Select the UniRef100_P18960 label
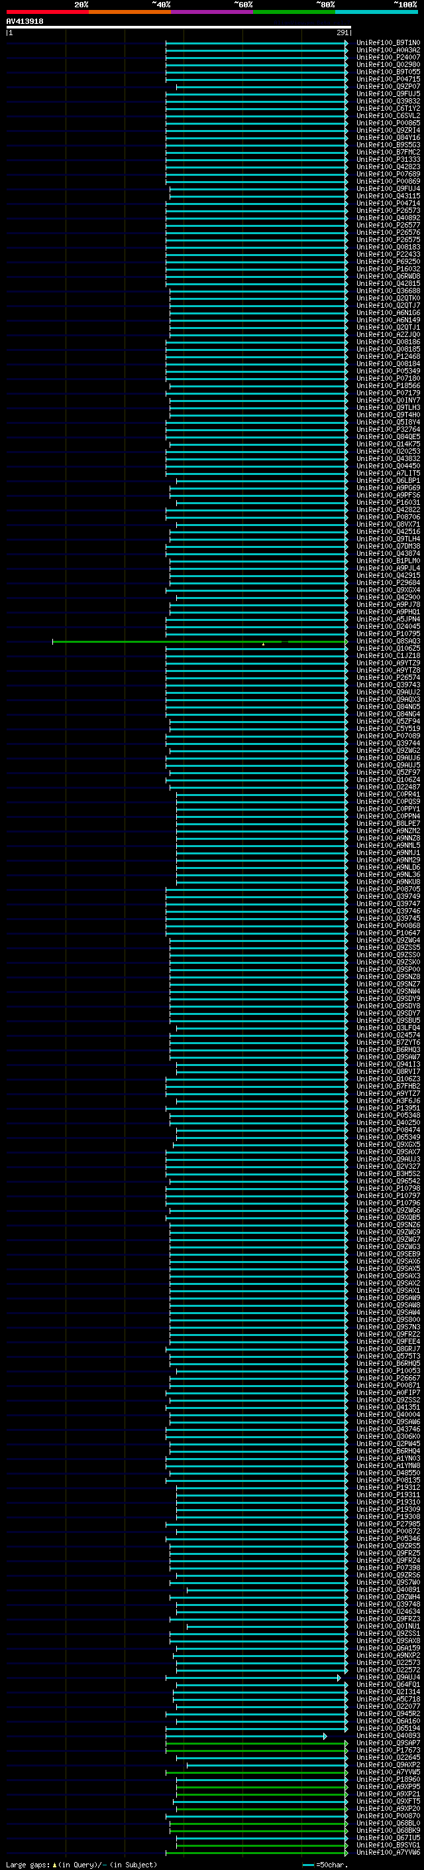Image resolution: width=424 pixels, height=1870 pixels. coord(388,1780)
